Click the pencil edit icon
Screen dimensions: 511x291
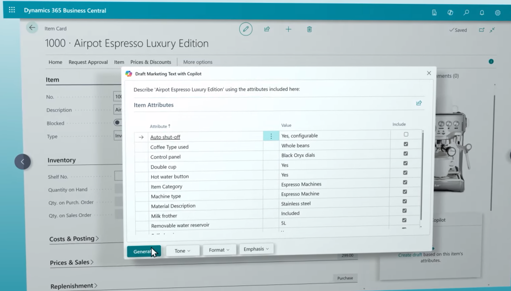click(x=246, y=29)
